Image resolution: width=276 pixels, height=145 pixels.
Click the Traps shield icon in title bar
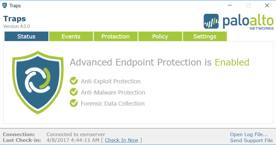(x=4, y=5)
